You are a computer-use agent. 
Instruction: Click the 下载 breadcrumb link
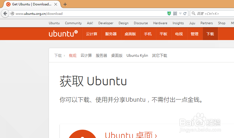tap(58, 55)
